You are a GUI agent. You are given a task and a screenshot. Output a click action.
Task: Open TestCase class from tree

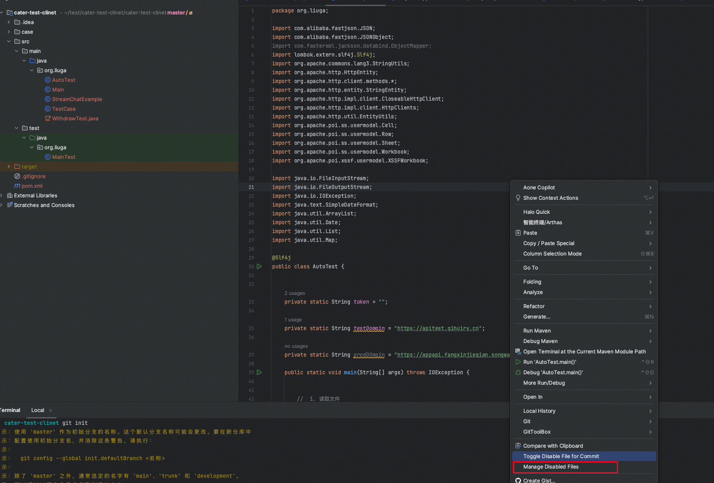[63, 109]
